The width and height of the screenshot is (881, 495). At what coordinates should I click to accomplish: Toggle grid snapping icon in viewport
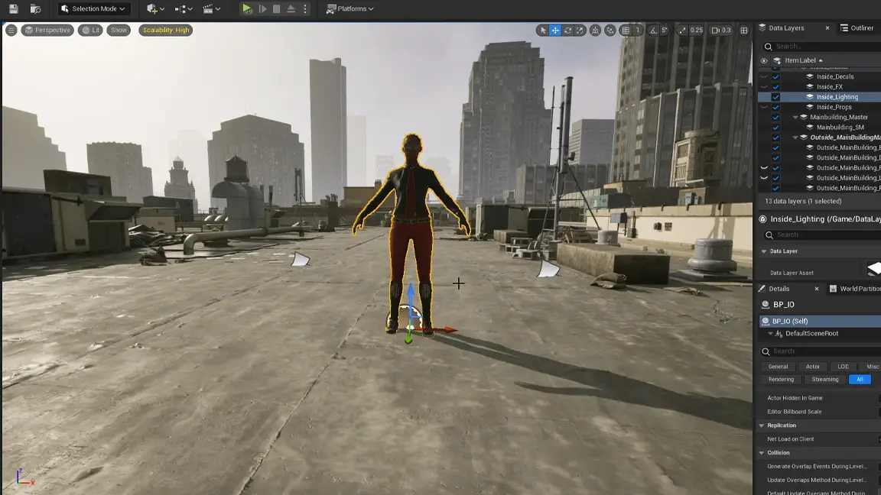coord(626,31)
